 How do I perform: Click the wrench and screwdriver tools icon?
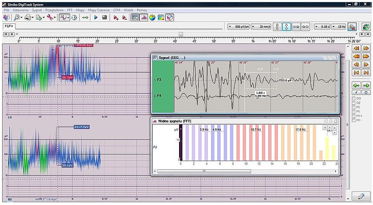pyautogui.click(x=50, y=18)
